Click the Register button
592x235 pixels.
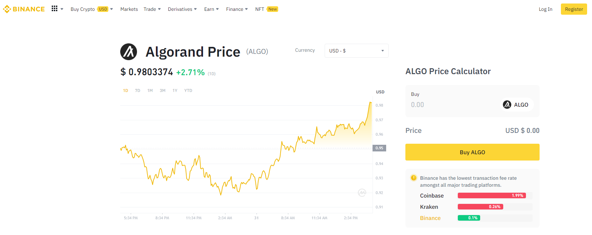[573, 9]
